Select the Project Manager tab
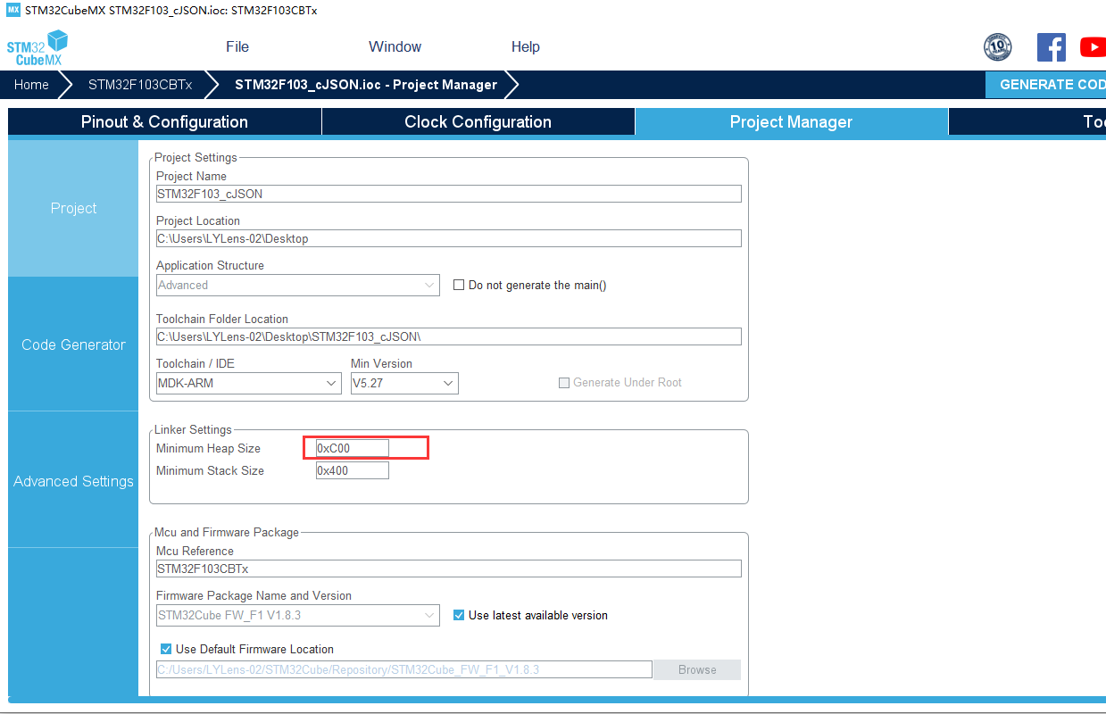 [791, 121]
